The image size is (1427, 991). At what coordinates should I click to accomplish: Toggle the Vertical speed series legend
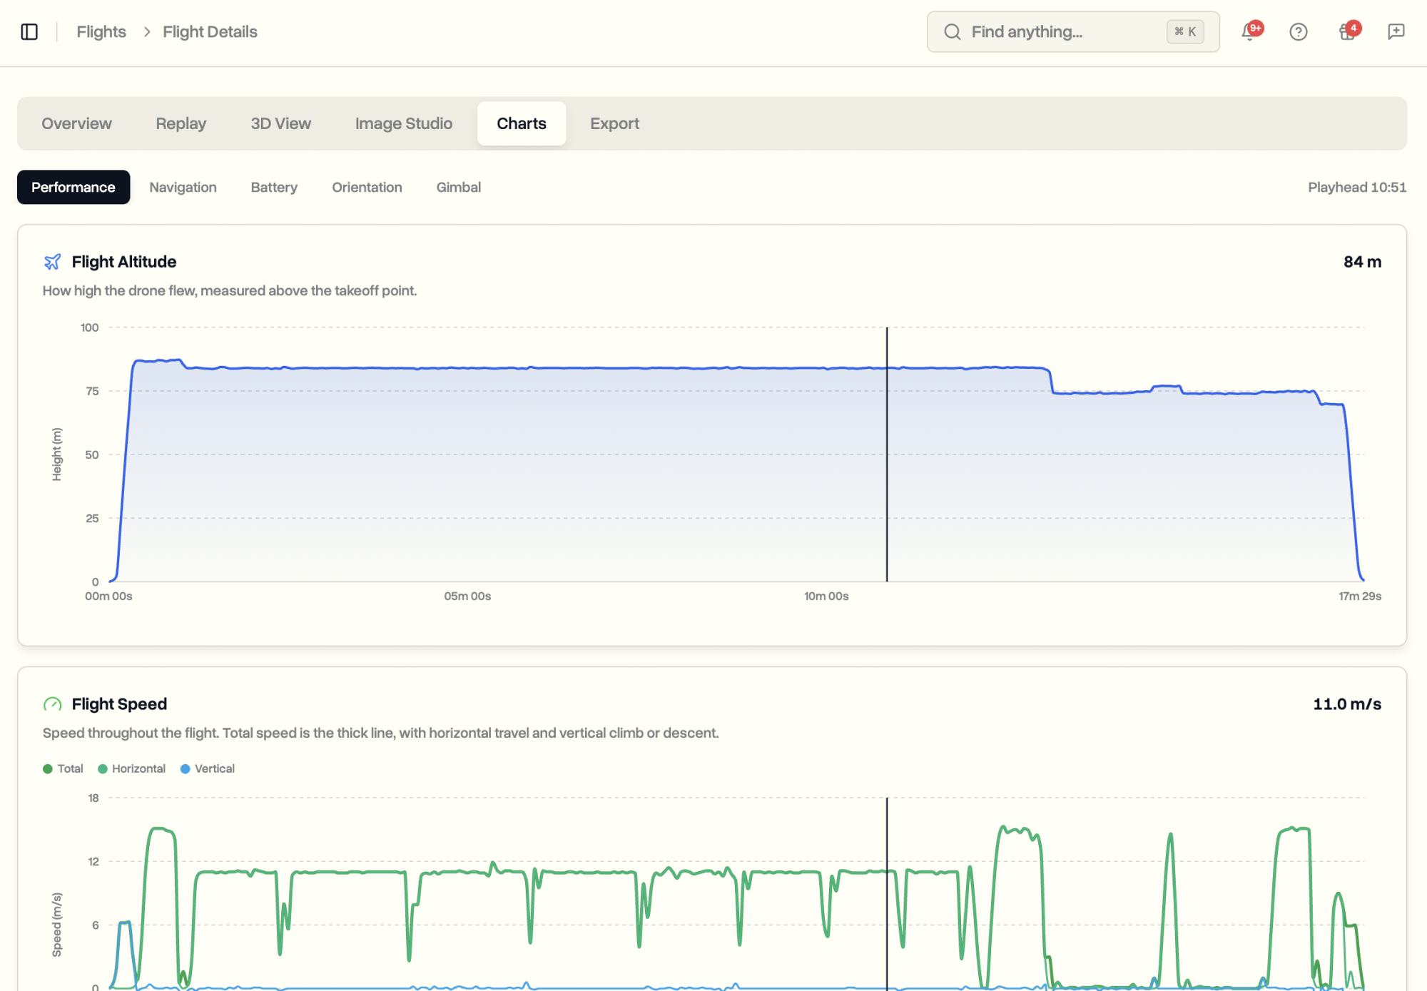pos(208,768)
